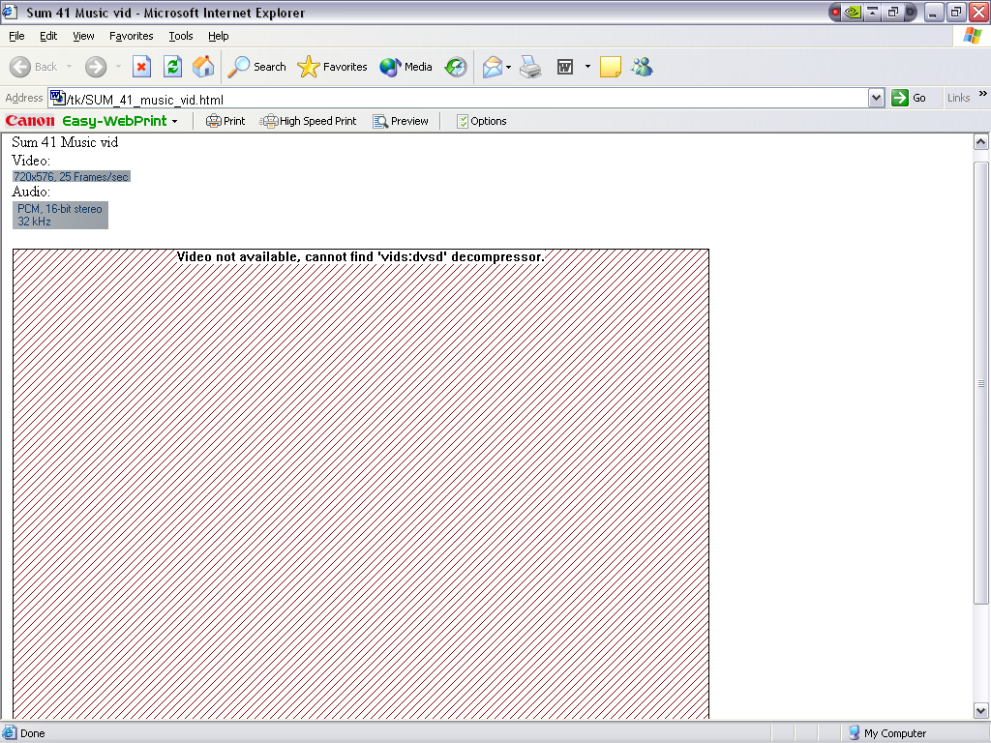Open the Favorites menu in menu bar
991x743 pixels.
[x=131, y=36]
